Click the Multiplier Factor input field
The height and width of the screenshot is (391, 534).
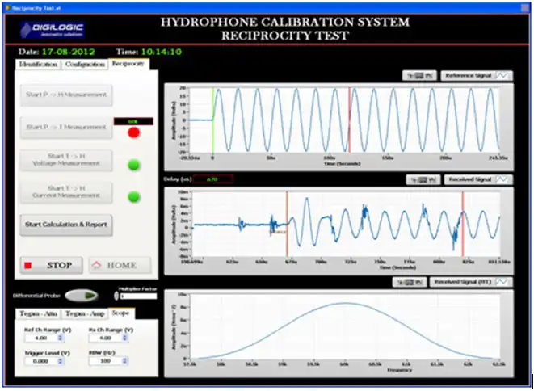[137, 296]
